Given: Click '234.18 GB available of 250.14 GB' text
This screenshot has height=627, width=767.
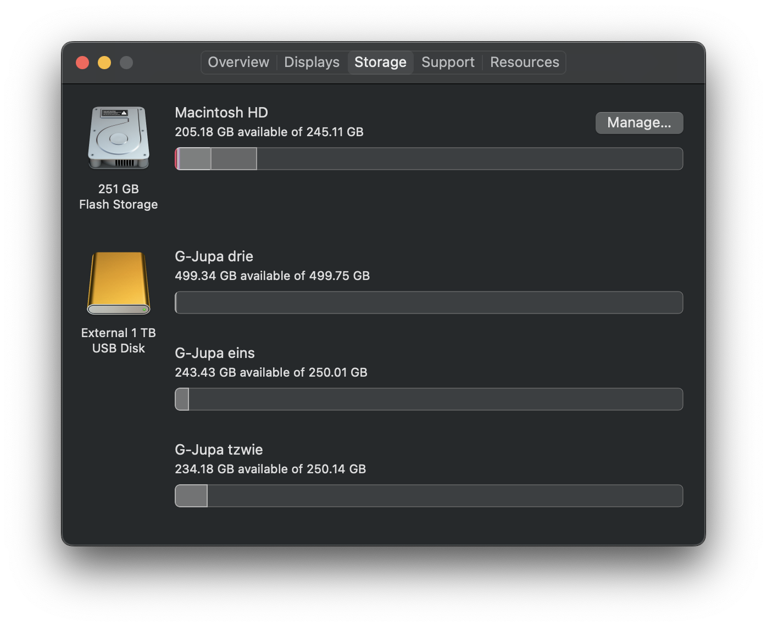Looking at the screenshot, I should pos(270,469).
